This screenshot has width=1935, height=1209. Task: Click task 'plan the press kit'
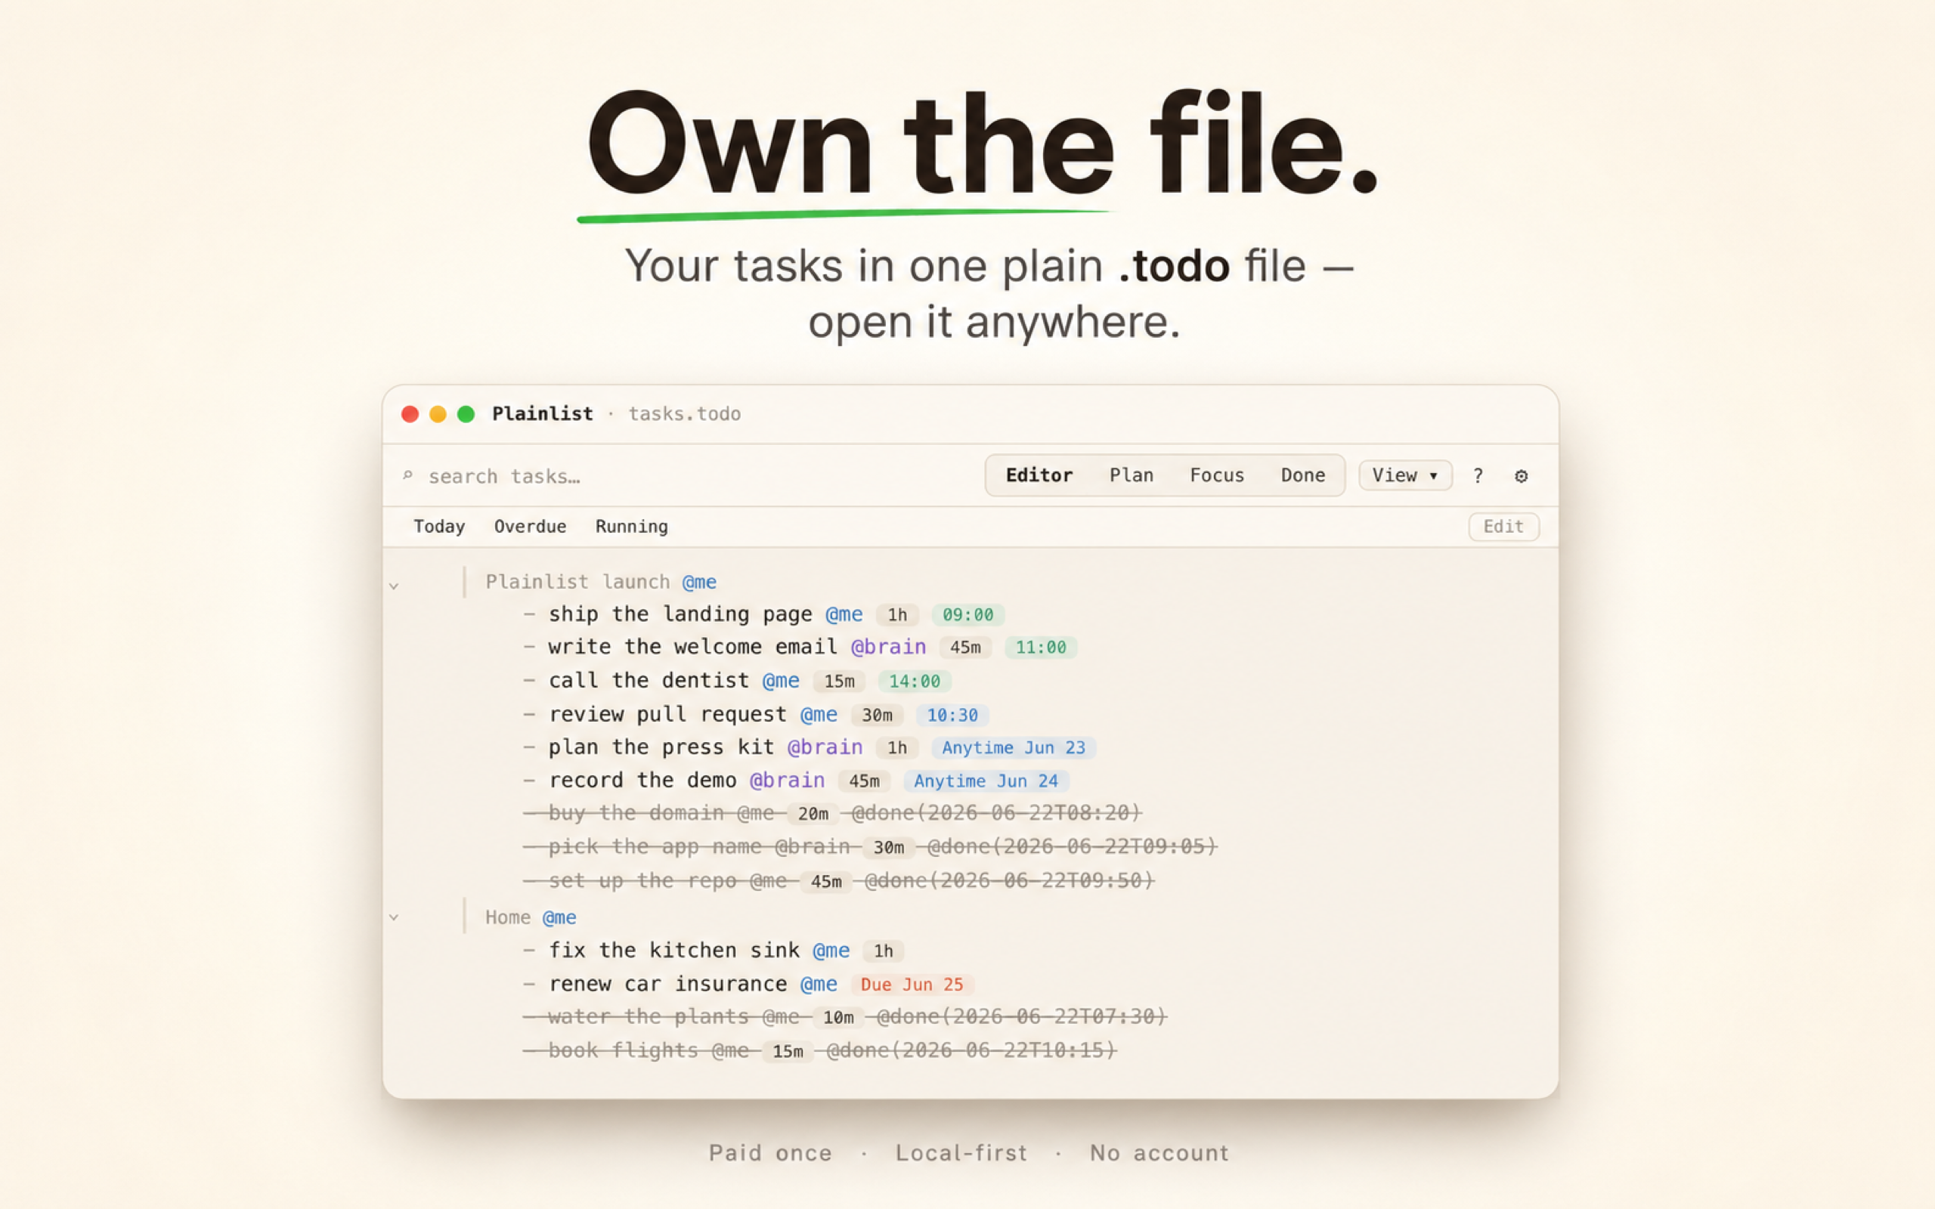coord(661,747)
